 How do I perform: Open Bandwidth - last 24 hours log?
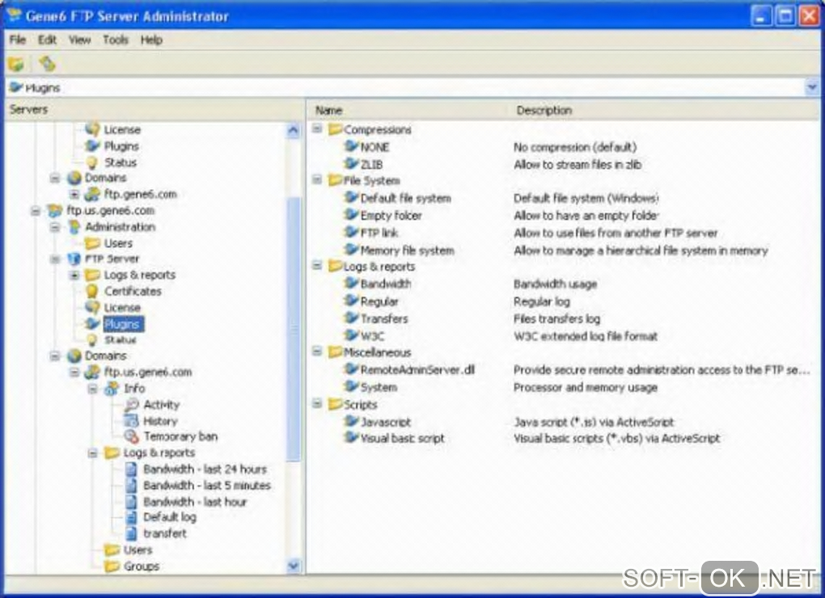coord(205,470)
